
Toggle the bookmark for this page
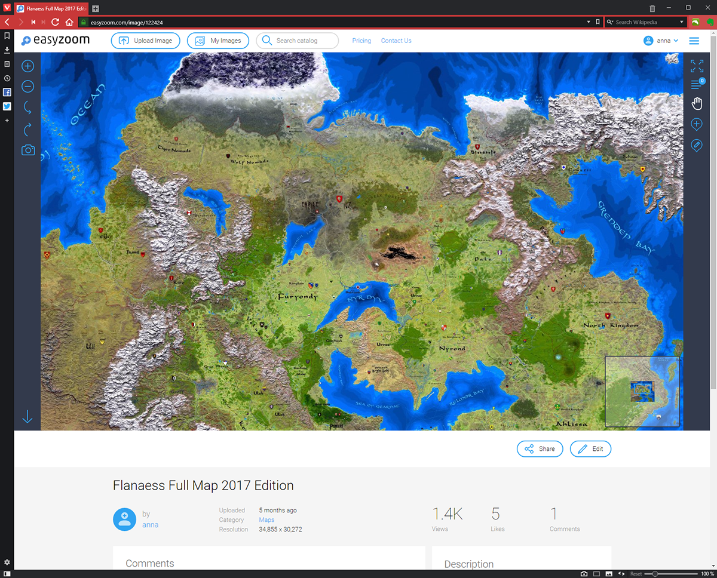[597, 20]
